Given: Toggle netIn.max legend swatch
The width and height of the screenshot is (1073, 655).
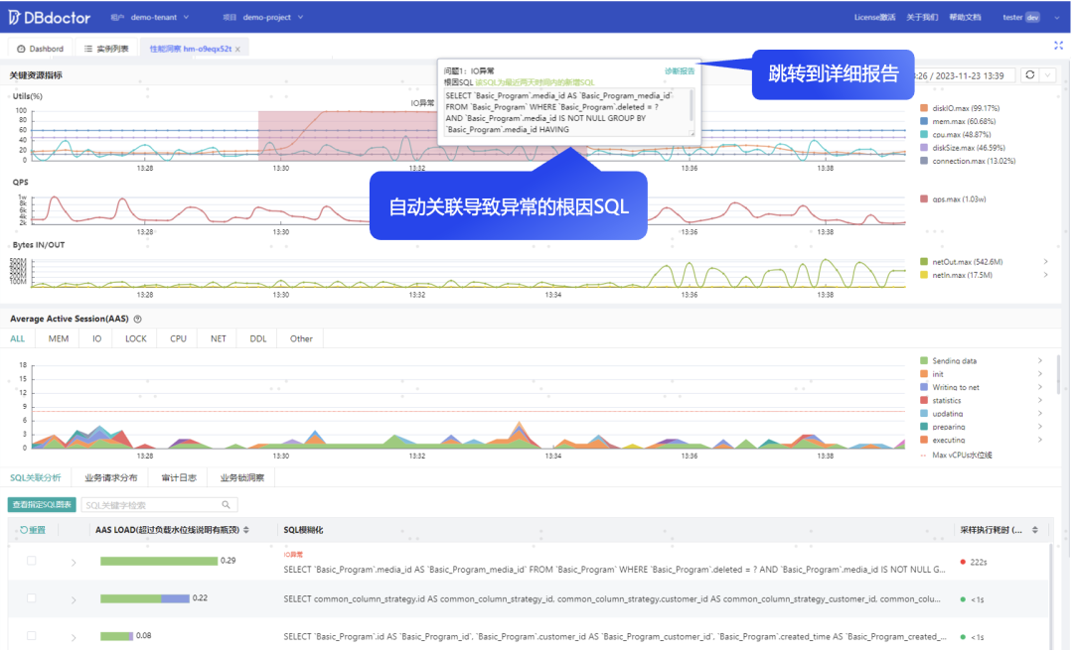Looking at the screenshot, I should [x=924, y=275].
